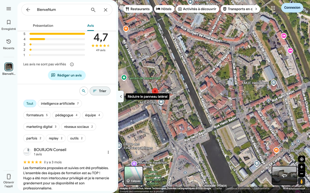The height and width of the screenshot is (193, 310).
Task: Click the magnifier search icon in search box
Action: 93,10
